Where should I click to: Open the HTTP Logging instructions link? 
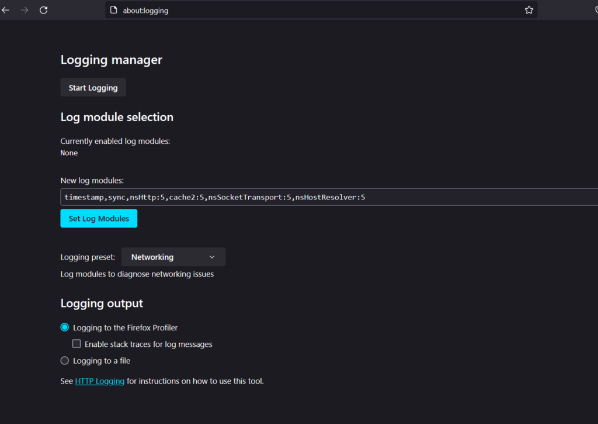(x=100, y=381)
